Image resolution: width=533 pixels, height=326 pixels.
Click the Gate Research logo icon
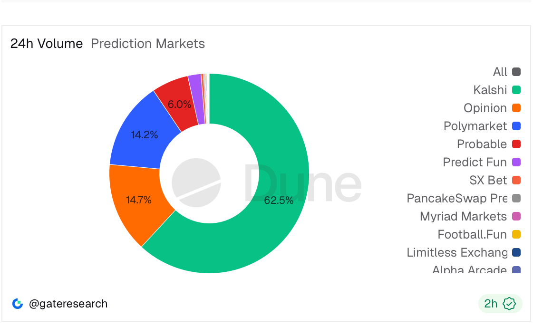(x=18, y=304)
